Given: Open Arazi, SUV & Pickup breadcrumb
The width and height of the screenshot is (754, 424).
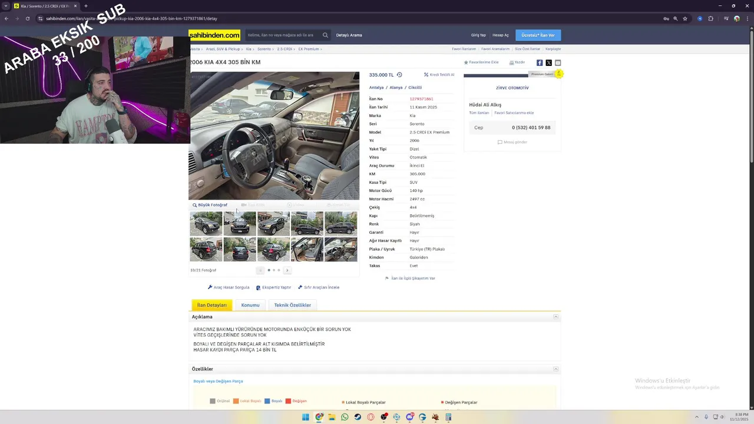Looking at the screenshot, I should click(x=223, y=49).
